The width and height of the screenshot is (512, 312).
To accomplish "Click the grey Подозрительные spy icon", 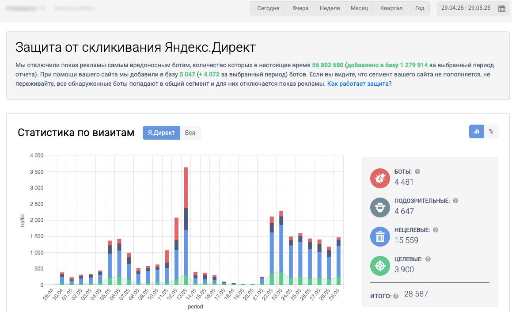I will point(380,207).
